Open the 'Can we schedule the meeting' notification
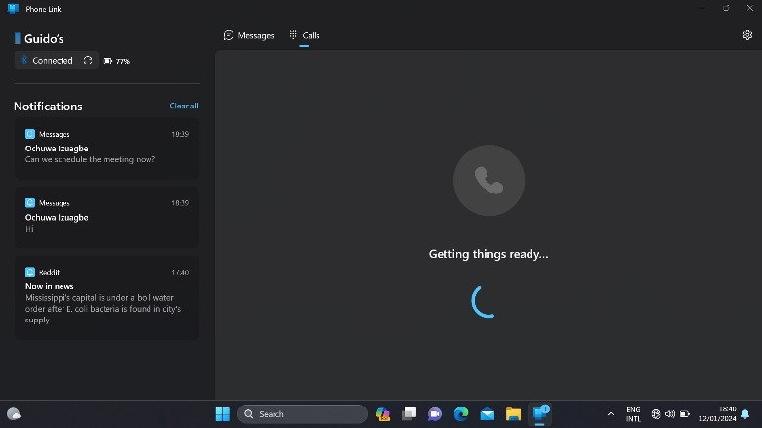Image resolution: width=762 pixels, height=428 pixels. [x=106, y=150]
